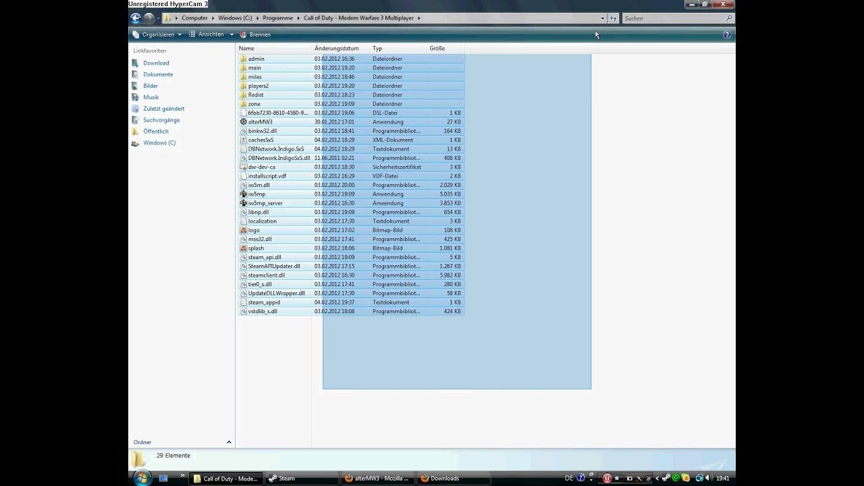Viewport: 864px width, 486px height.
Task: Open Öffentlich in Linkfavoriten
Action: [x=156, y=132]
